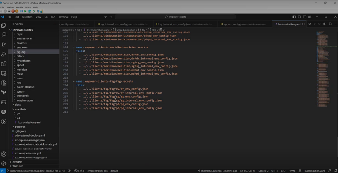The height and width of the screenshot is (173, 338).
Task: Open the Media menu of VM Connection
Action: (19, 8)
